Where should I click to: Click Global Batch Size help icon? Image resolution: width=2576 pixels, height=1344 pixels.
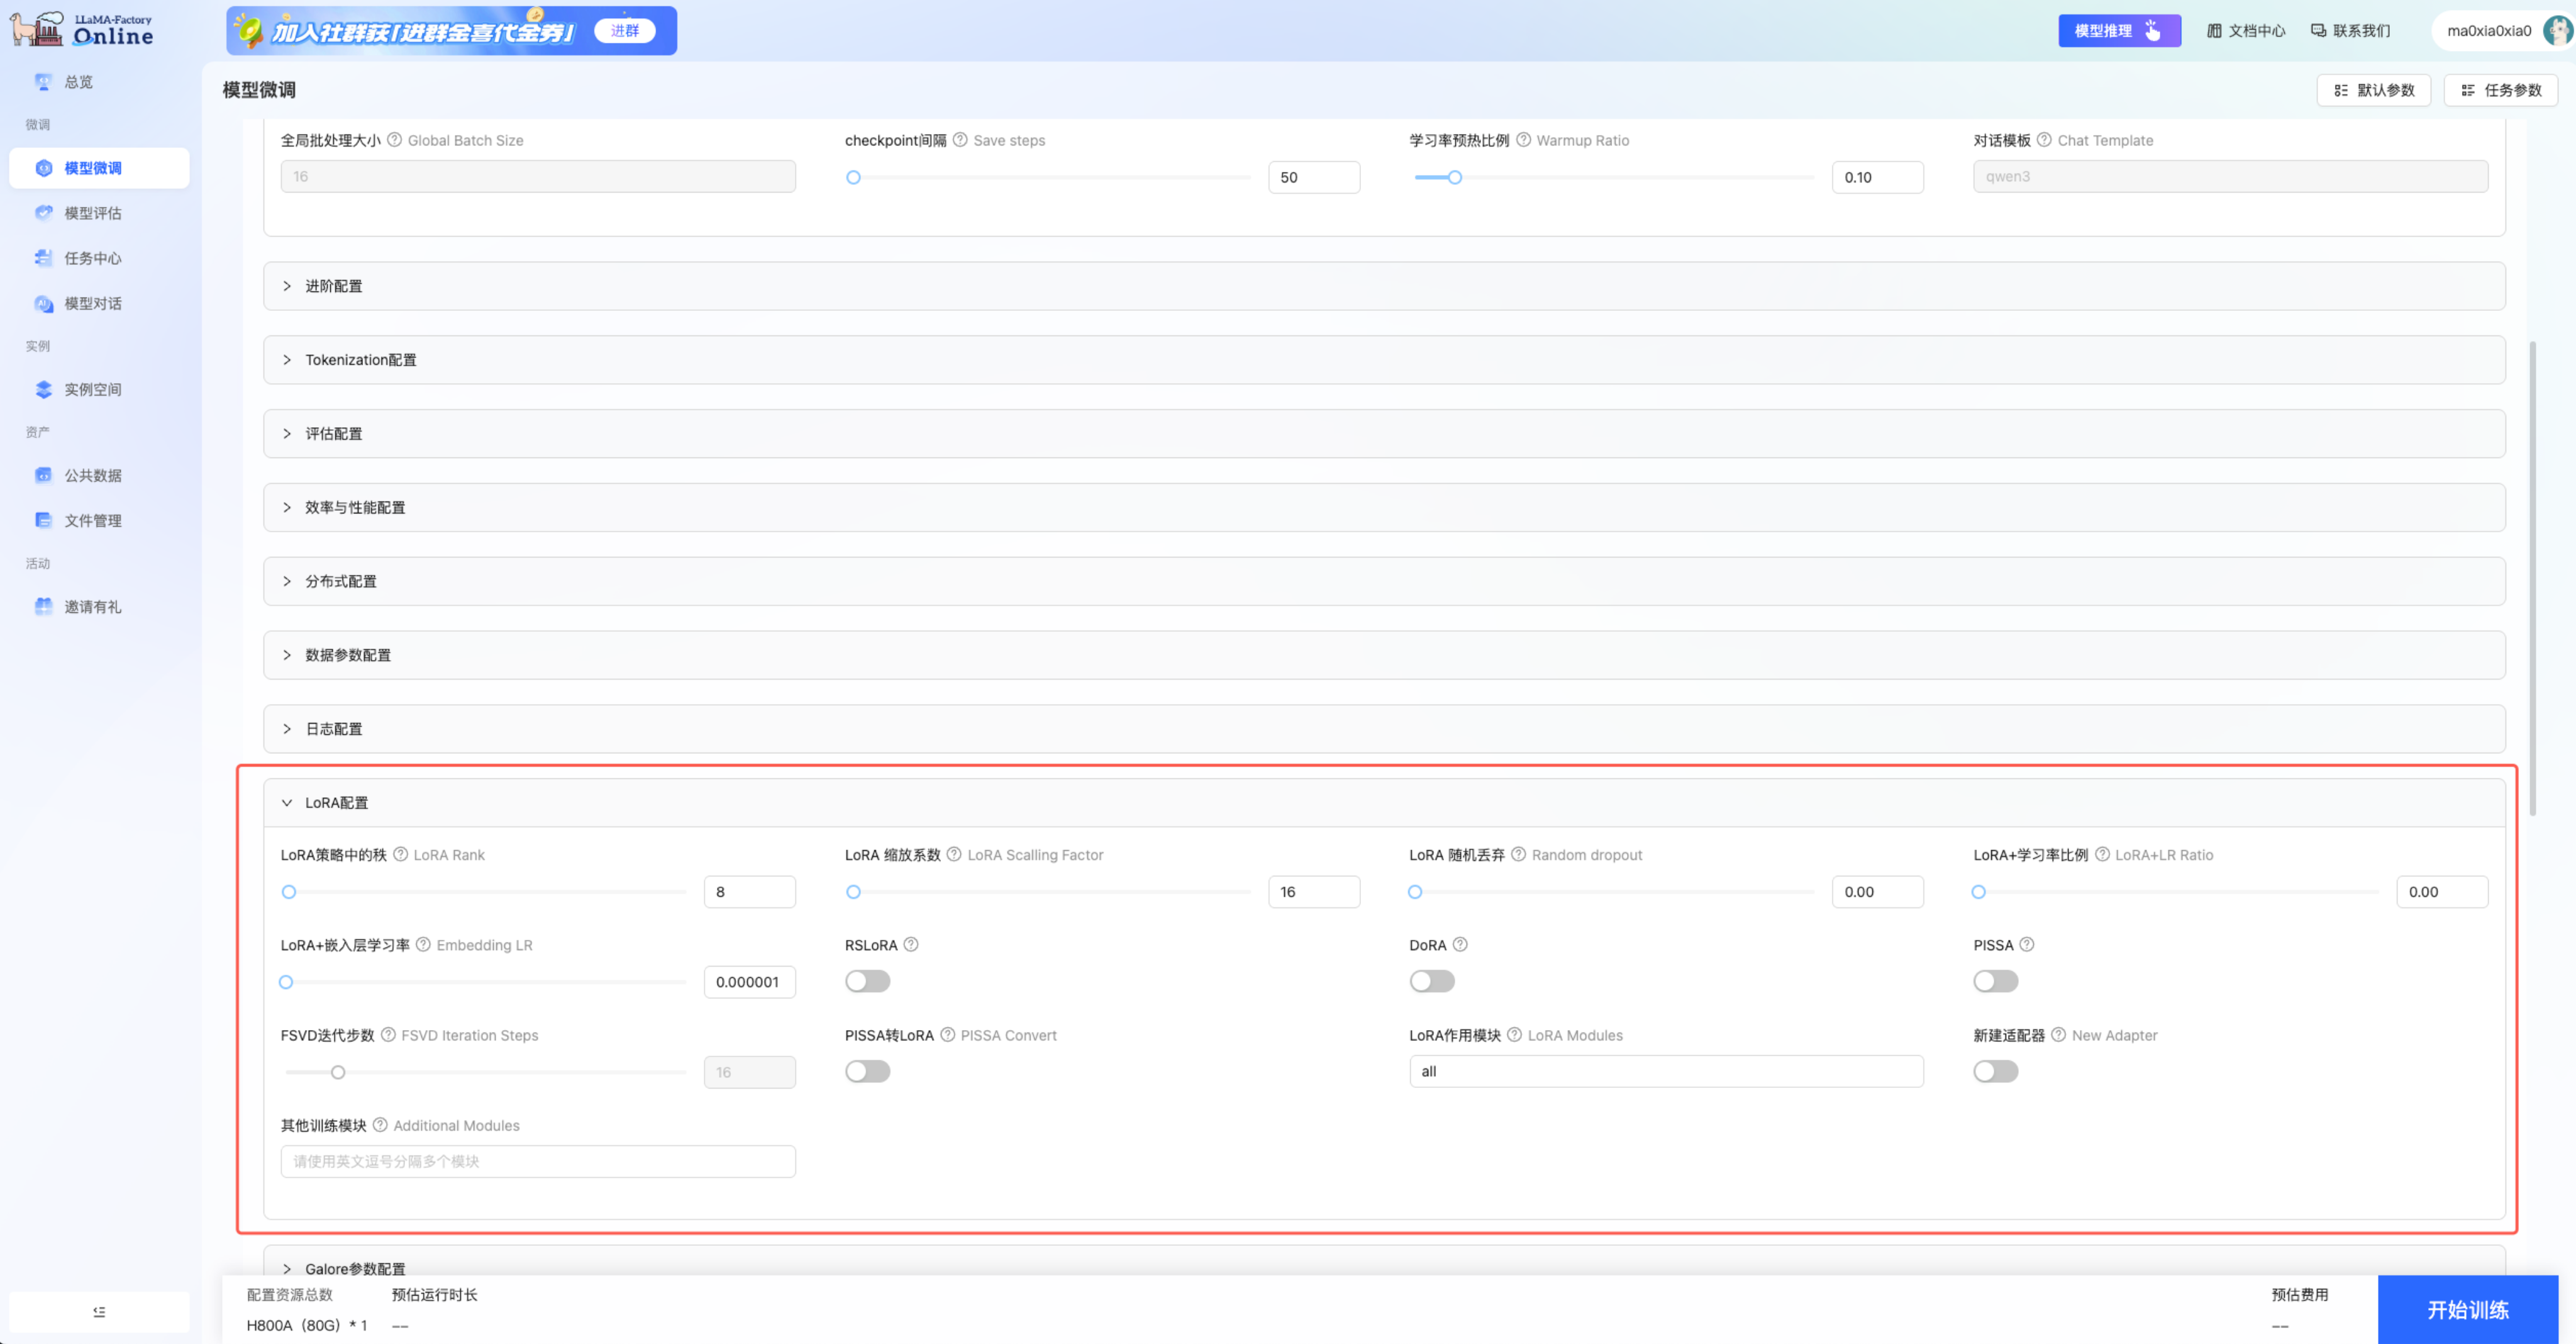coord(394,140)
